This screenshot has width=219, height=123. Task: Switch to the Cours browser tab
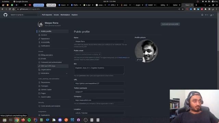(63, 5)
